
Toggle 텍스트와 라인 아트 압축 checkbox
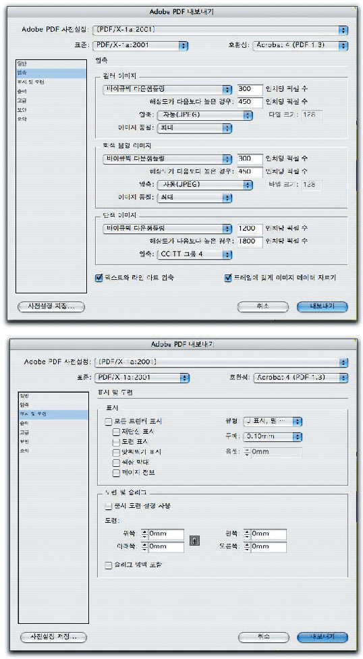99,277
